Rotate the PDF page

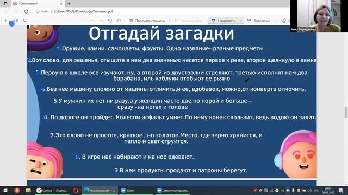pos(110,21)
